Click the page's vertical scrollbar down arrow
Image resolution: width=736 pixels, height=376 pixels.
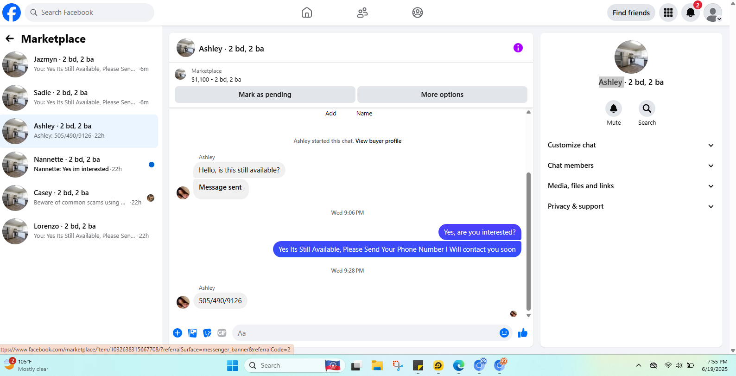click(733, 351)
